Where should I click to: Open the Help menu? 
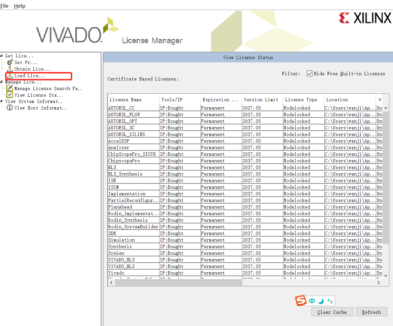coord(19,6)
